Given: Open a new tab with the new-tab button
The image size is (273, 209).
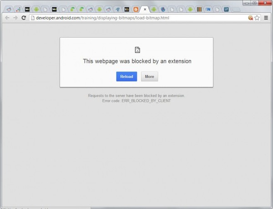Looking at the screenshot, I should (x=236, y=10).
